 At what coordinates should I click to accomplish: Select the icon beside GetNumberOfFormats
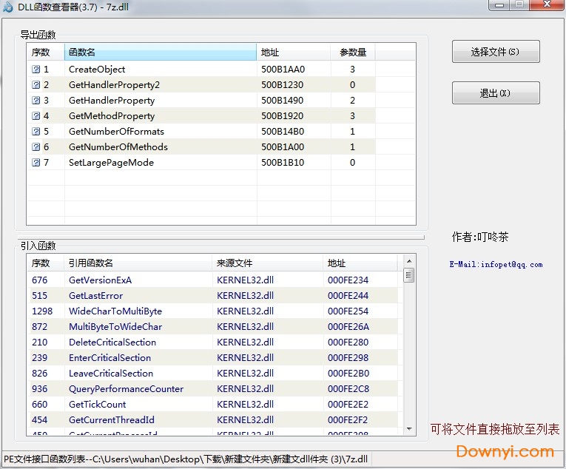click(36, 132)
